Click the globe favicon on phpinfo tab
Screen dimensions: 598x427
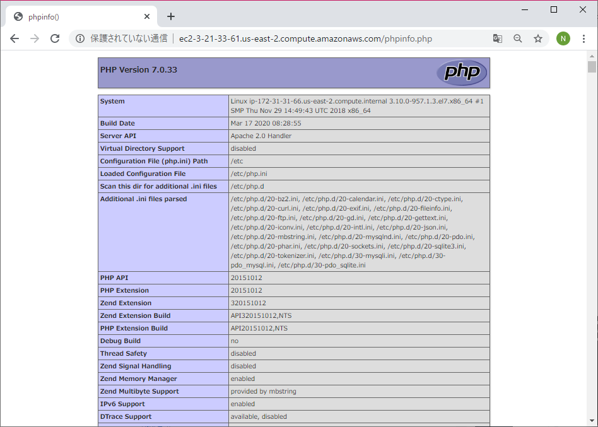(x=18, y=16)
